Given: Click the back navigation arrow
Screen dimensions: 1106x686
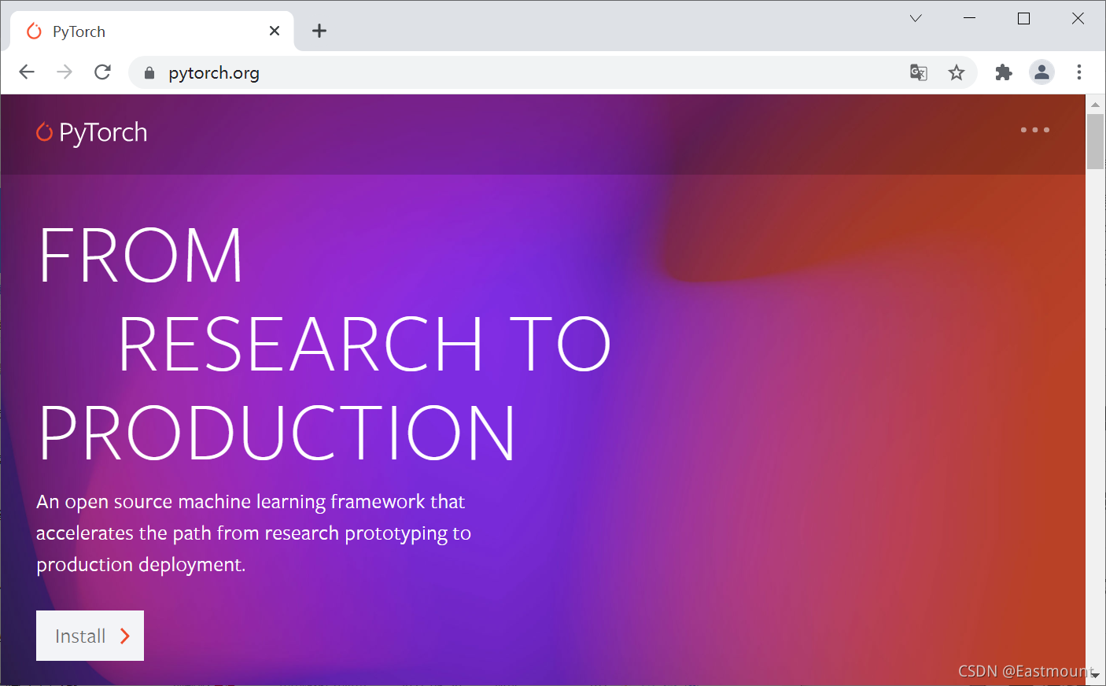Looking at the screenshot, I should [x=27, y=72].
